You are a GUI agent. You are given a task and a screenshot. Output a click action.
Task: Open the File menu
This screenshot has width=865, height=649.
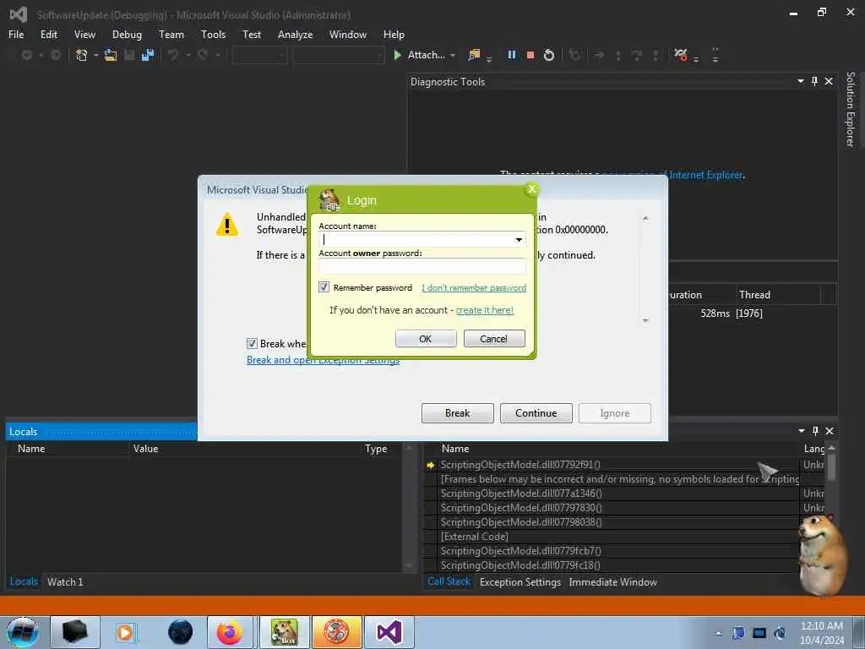click(x=16, y=34)
